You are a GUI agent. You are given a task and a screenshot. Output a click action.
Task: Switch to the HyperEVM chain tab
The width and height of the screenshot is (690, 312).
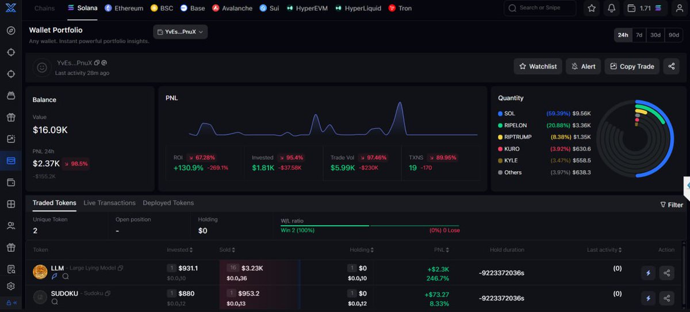point(306,8)
